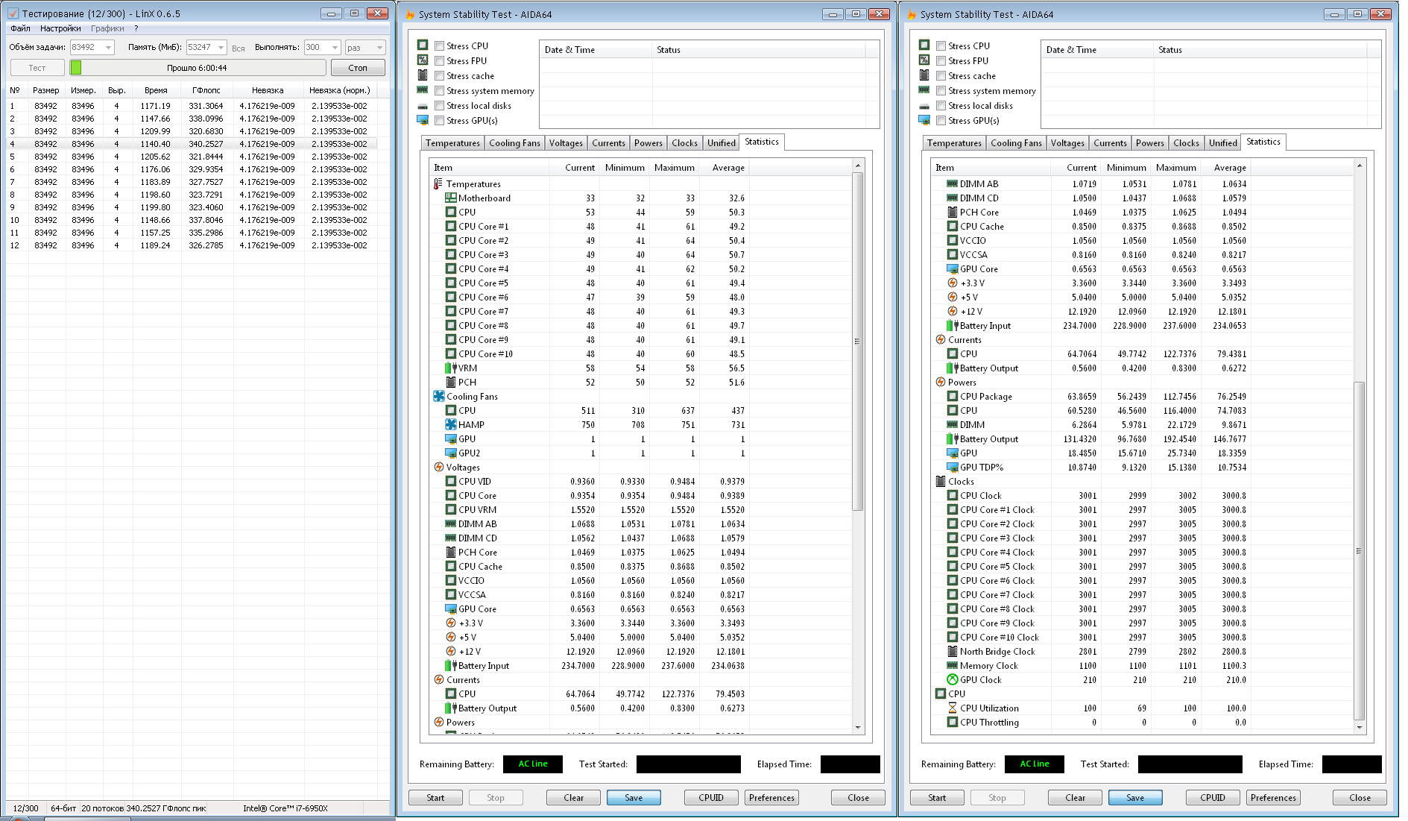Enable Stress system memory in the left AIDA64 window

pos(440,91)
